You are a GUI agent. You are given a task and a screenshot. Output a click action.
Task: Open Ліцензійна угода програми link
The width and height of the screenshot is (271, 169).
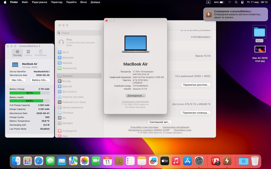144,127
